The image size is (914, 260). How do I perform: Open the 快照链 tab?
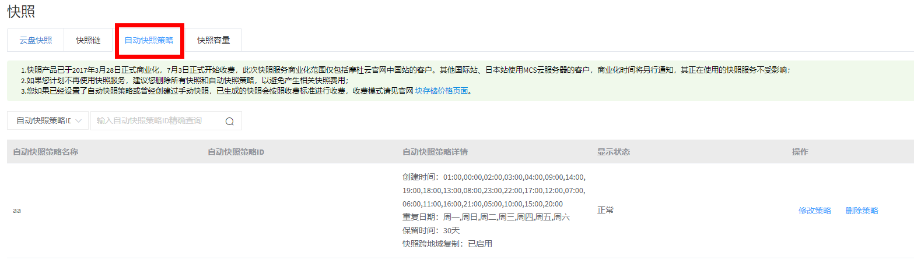(88, 40)
